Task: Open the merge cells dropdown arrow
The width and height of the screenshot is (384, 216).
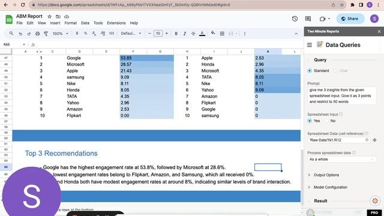Action: tap(236, 34)
